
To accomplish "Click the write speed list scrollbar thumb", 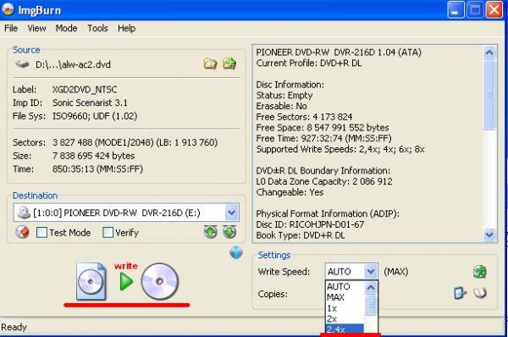I will point(371,305).
